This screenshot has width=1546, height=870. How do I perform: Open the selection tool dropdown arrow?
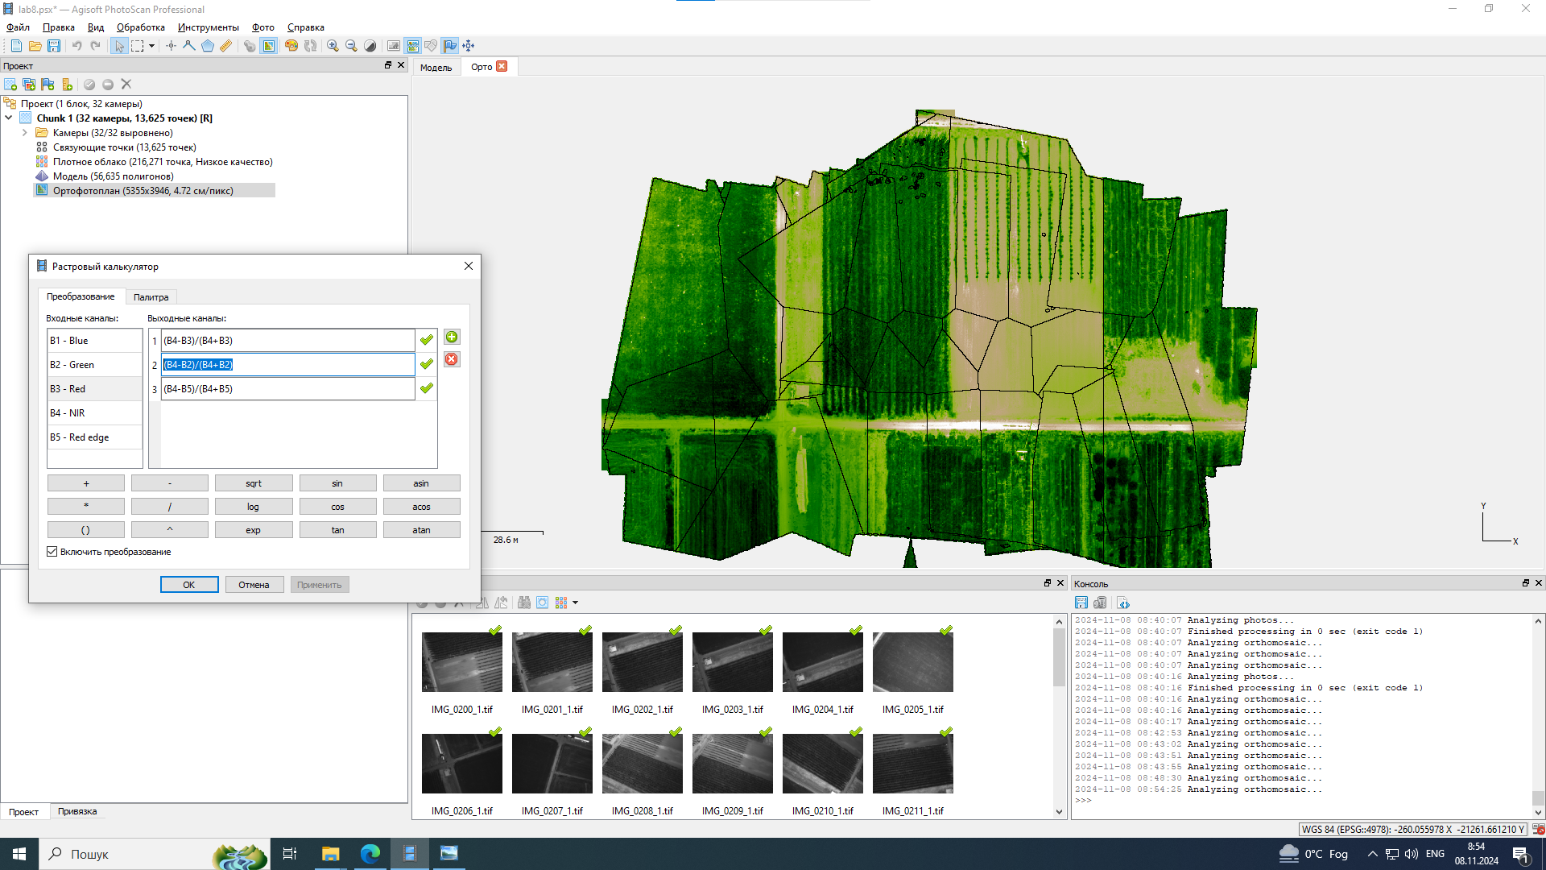pos(151,46)
